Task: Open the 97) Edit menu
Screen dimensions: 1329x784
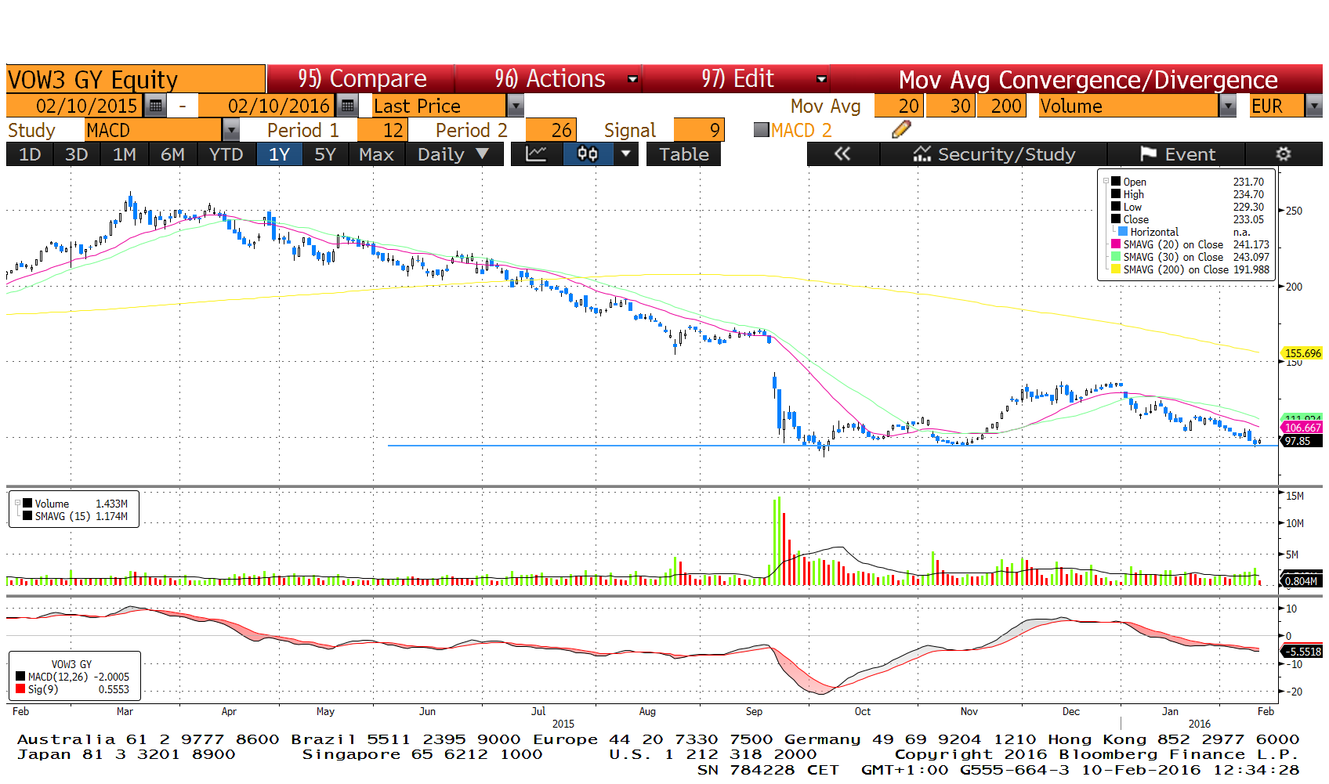Action: pyautogui.click(x=737, y=79)
